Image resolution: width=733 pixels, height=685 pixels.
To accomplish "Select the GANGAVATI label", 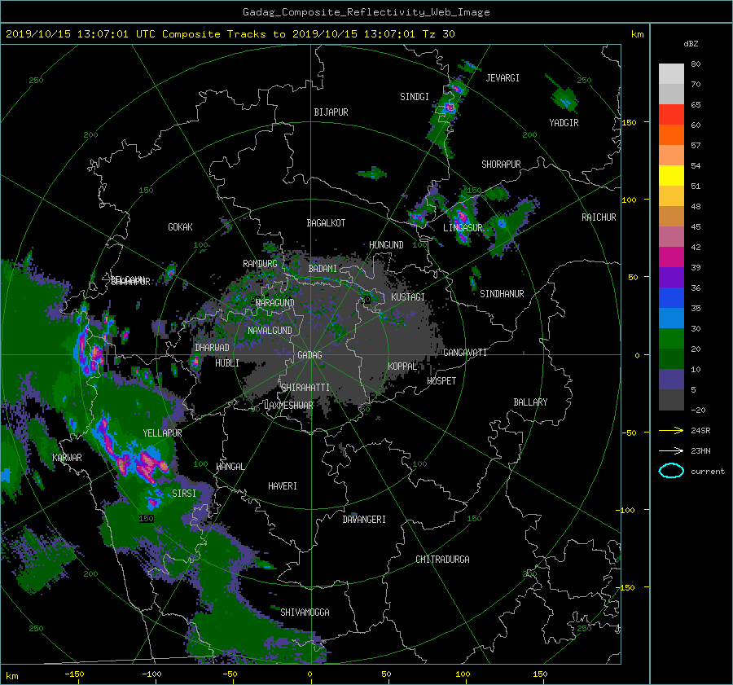I will coord(465,353).
